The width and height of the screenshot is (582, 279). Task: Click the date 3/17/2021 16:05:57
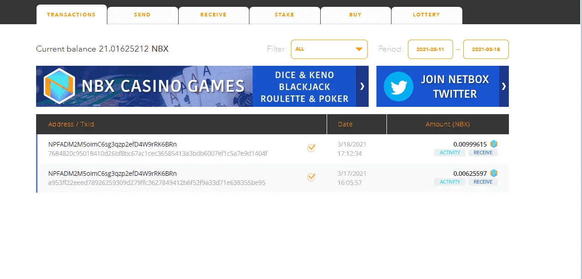coord(352,178)
